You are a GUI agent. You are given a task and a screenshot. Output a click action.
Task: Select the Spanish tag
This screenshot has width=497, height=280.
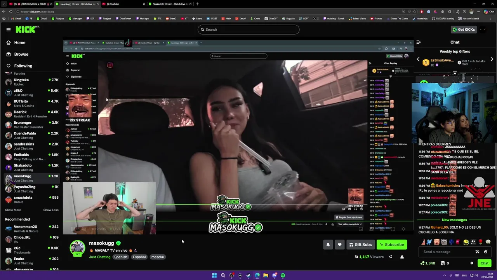click(x=121, y=257)
